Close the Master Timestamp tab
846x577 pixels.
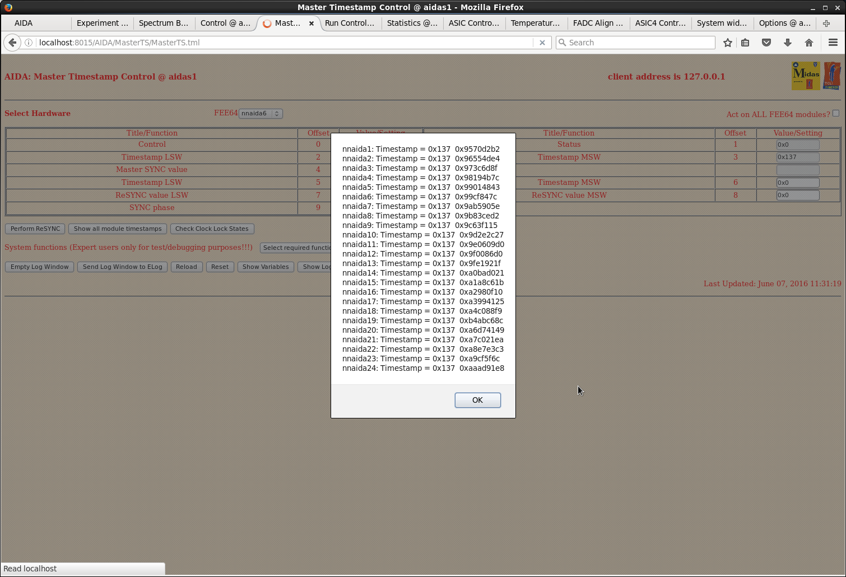(312, 24)
